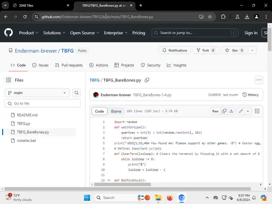Screen dimensions: 272x204
Task: Collapse BotPickMove function at line 12
Action: tap(109, 180)
